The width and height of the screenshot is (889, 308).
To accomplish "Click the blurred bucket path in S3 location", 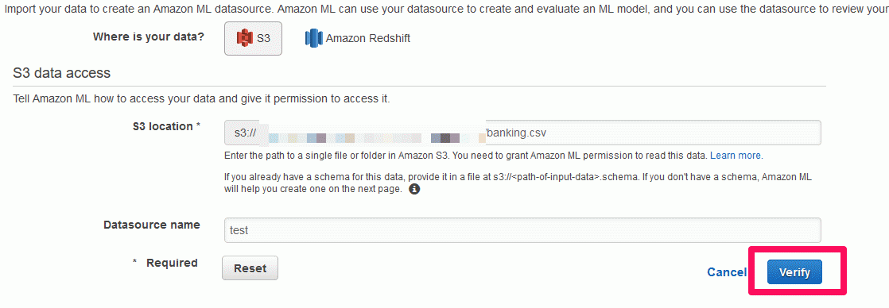I will (375, 137).
